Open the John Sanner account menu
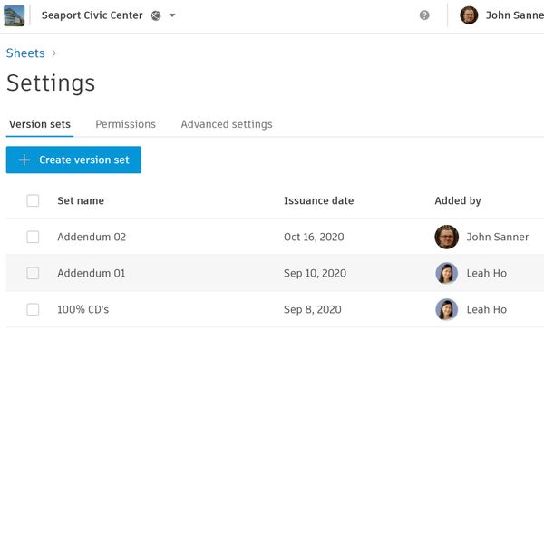Viewport: 544px width, 544px height. 514,15
